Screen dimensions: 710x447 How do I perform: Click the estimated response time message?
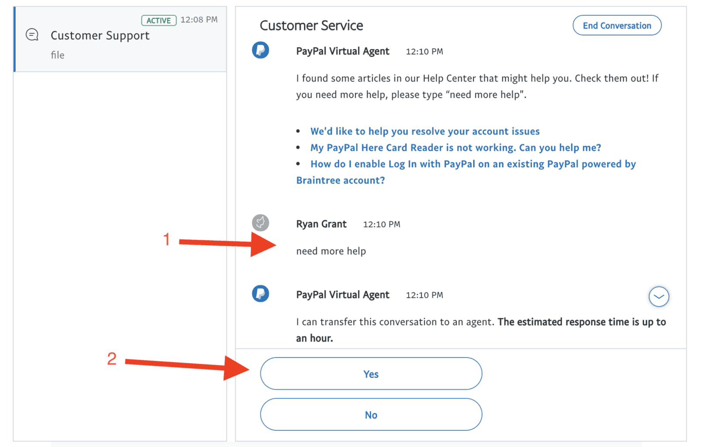pyautogui.click(x=480, y=330)
